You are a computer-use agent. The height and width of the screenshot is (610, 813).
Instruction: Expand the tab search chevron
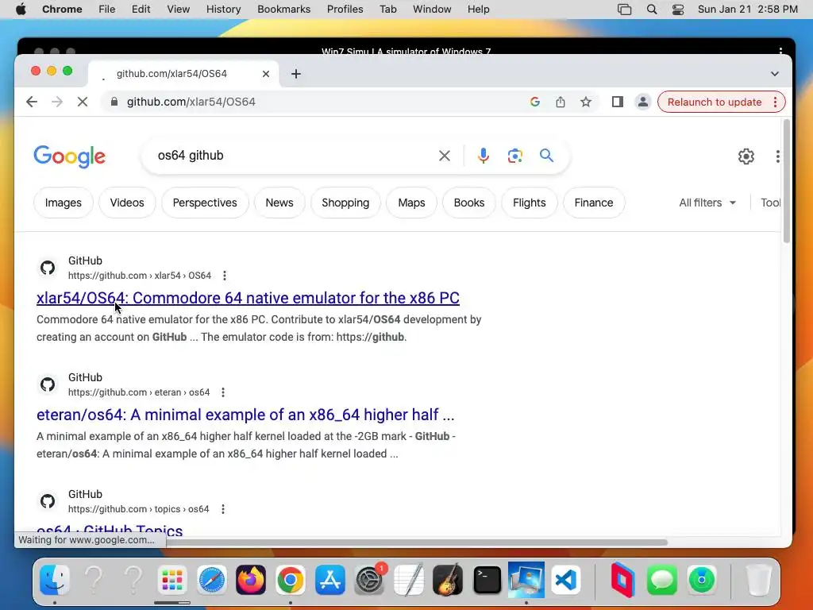[775, 74]
